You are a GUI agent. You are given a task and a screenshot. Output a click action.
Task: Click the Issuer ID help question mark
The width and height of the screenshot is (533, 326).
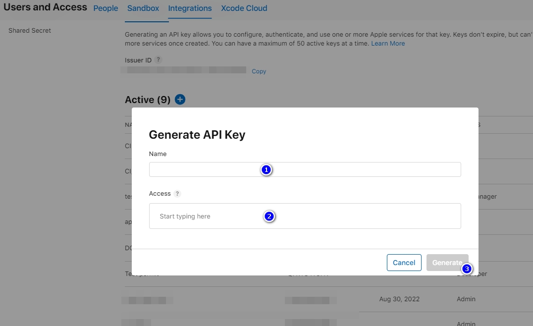point(158,60)
